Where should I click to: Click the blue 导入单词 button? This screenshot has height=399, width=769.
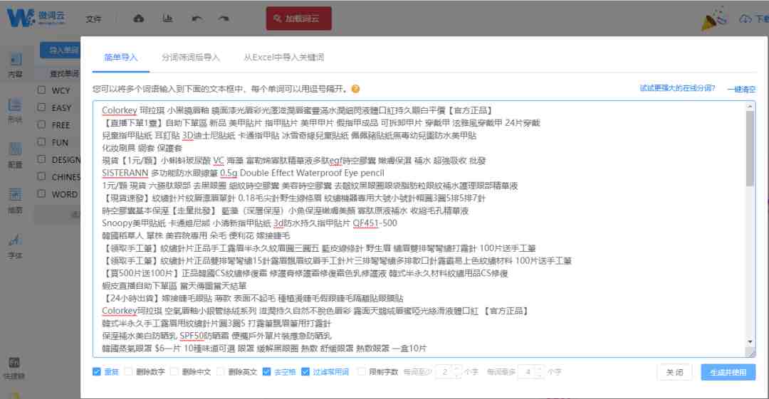(61, 50)
